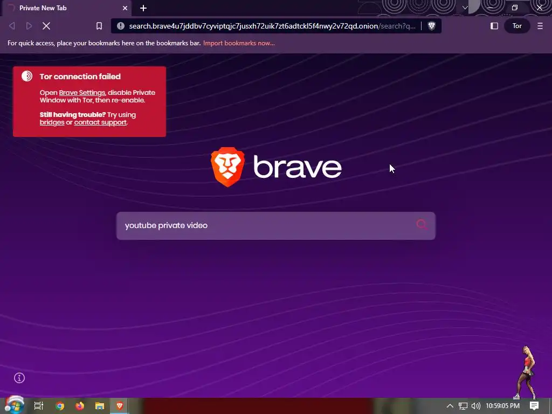Click the Tor connection failed heading
Image resolution: width=552 pixels, height=414 pixels.
point(80,77)
